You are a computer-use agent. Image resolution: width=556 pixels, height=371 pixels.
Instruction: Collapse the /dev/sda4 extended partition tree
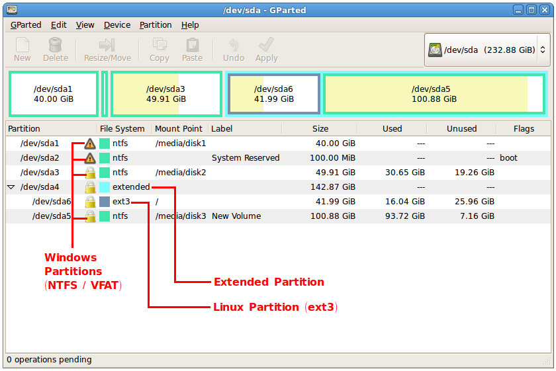[x=11, y=188]
